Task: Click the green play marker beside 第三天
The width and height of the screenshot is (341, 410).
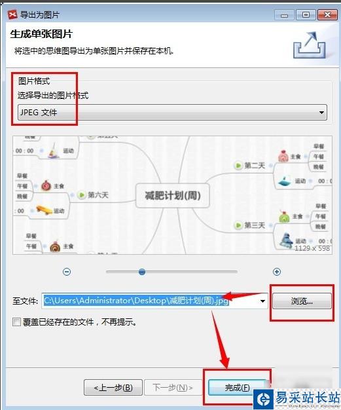Action: [x=238, y=225]
